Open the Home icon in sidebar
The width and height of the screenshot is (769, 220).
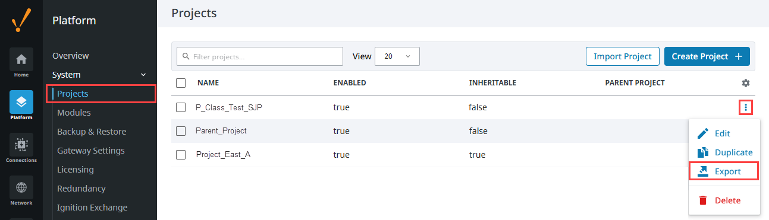pyautogui.click(x=21, y=59)
